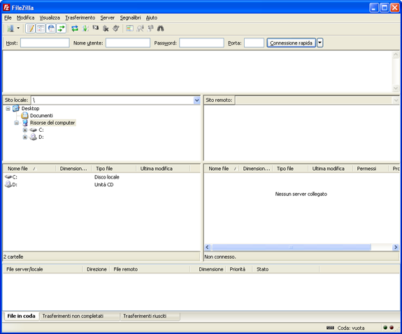Open the Trasferimento menu
The width and height of the screenshot is (402, 334).
(80, 17)
